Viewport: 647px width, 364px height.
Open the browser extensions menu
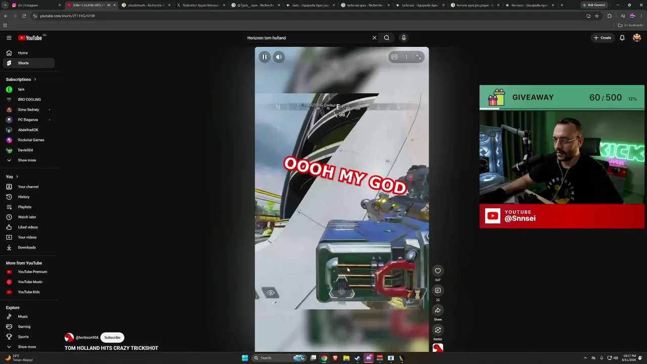[610, 16]
